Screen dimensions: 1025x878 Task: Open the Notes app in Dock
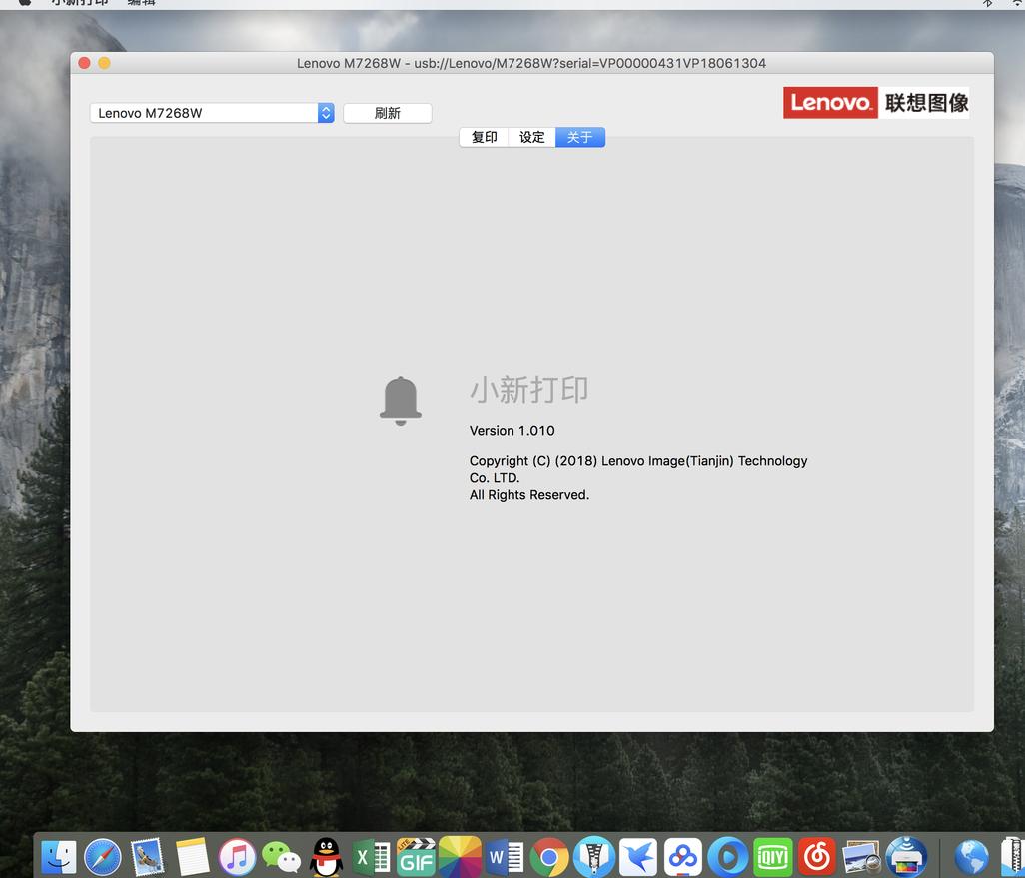(x=192, y=856)
